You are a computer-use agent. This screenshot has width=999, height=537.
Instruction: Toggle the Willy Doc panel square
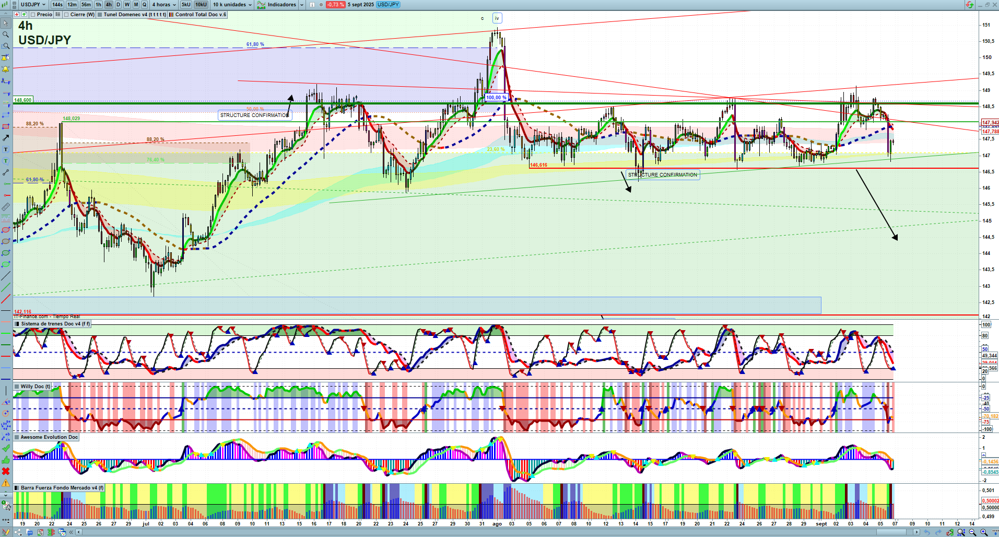click(17, 387)
